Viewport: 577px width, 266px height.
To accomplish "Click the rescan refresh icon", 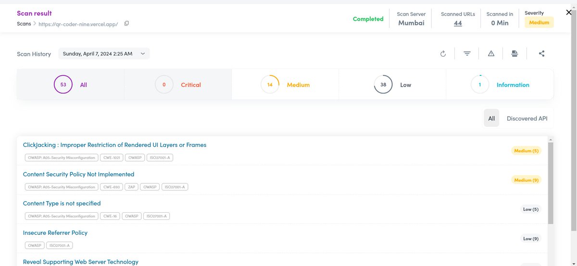I will (x=443, y=54).
